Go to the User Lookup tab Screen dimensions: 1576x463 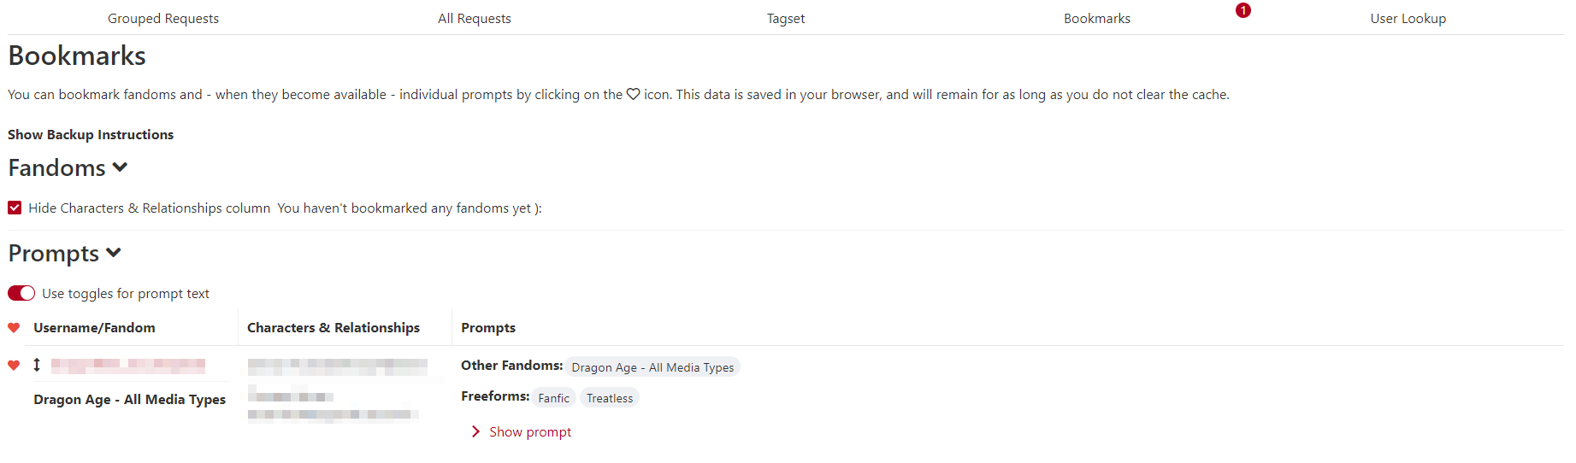tap(1408, 18)
